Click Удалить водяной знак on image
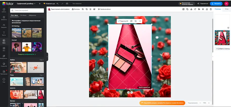231x107 pixels. [144, 87]
